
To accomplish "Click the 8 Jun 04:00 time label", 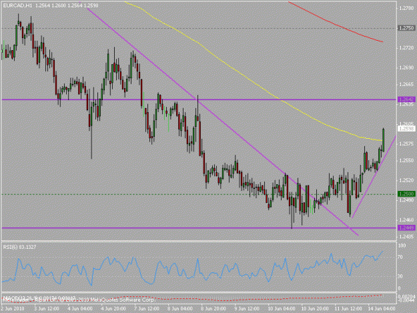I will click(x=180, y=309).
